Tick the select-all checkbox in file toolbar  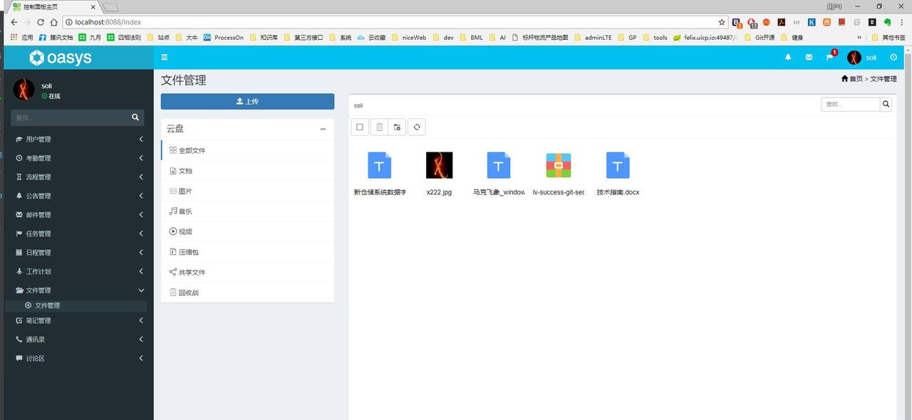tap(360, 127)
